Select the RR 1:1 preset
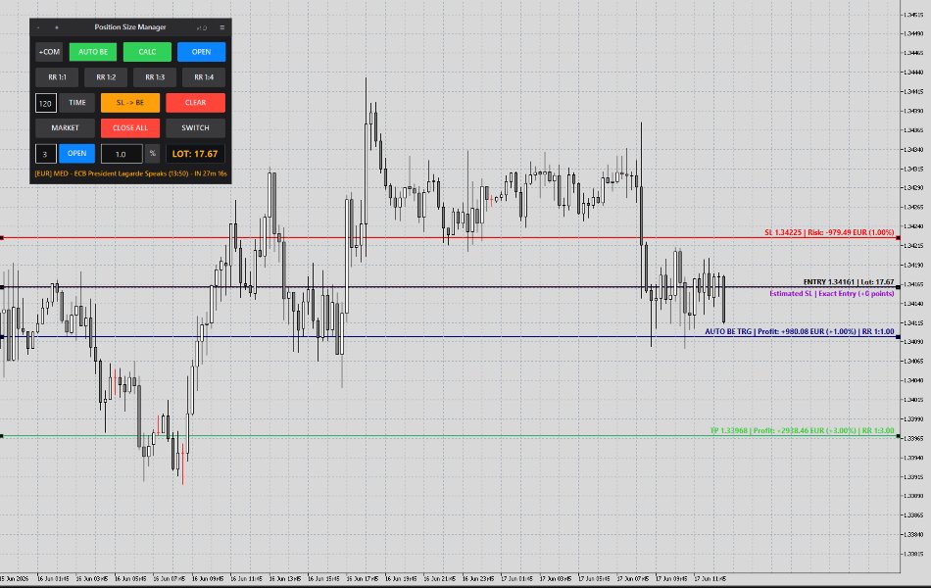 click(x=57, y=77)
